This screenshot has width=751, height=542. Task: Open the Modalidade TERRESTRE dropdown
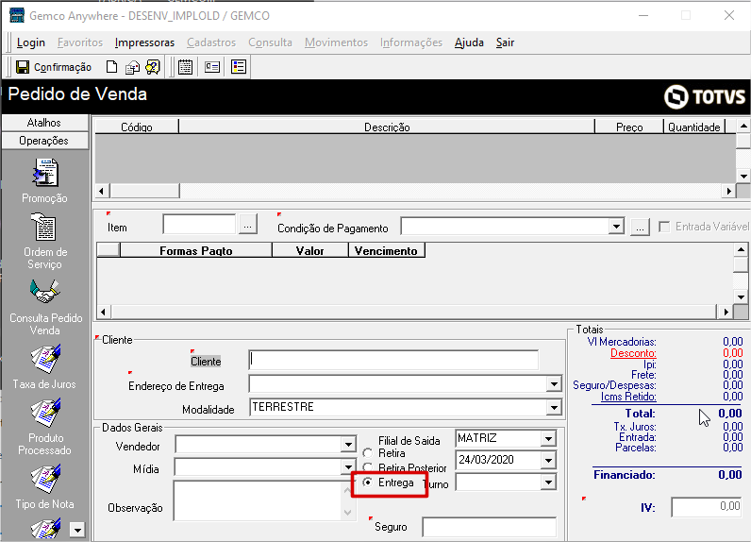pyautogui.click(x=554, y=408)
